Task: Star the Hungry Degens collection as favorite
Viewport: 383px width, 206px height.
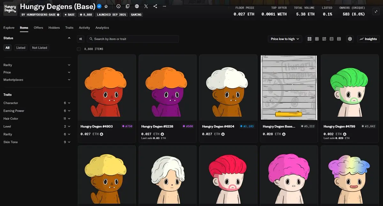Action: click(x=106, y=6)
